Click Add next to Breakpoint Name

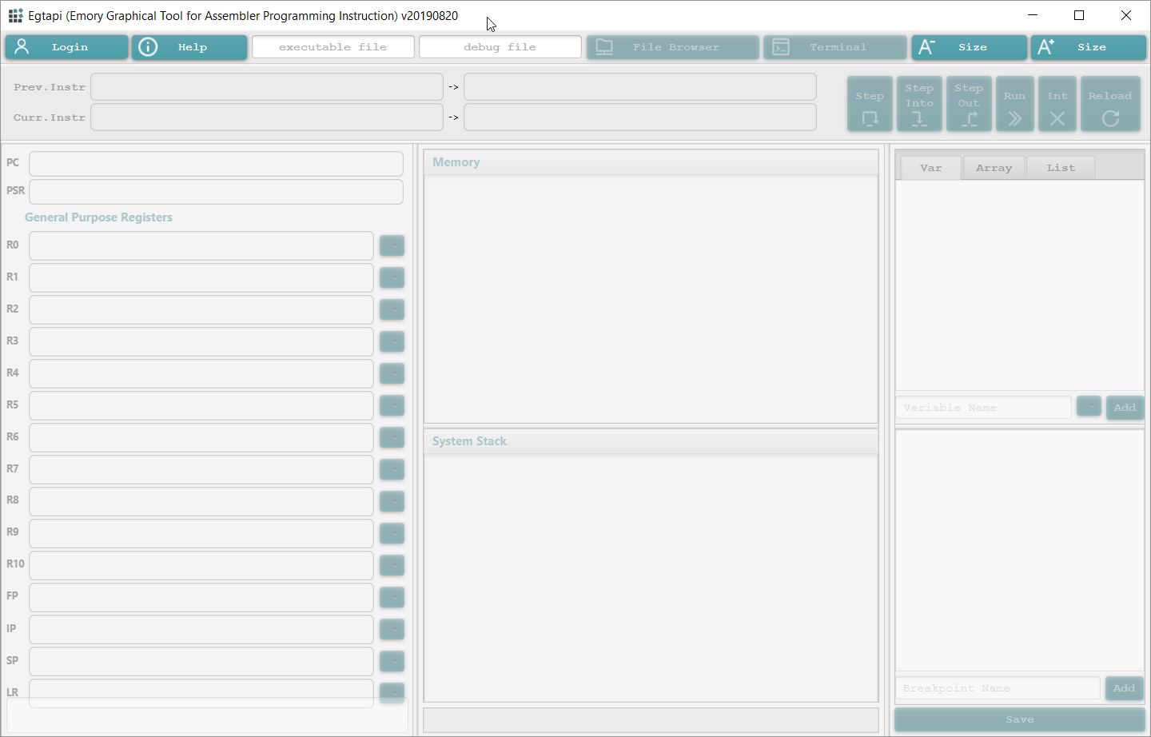point(1124,688)
